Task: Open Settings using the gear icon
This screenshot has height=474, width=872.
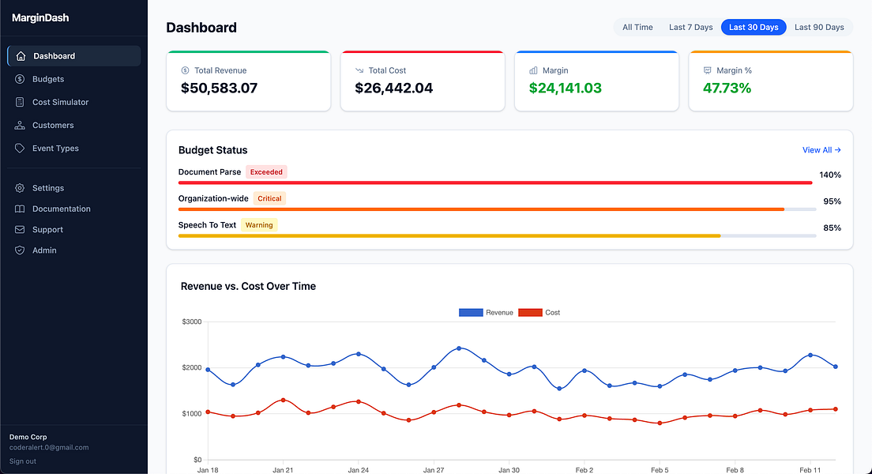Action: click(20, 188)
